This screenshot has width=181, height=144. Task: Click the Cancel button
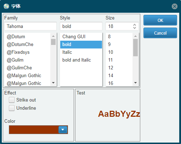160,33
